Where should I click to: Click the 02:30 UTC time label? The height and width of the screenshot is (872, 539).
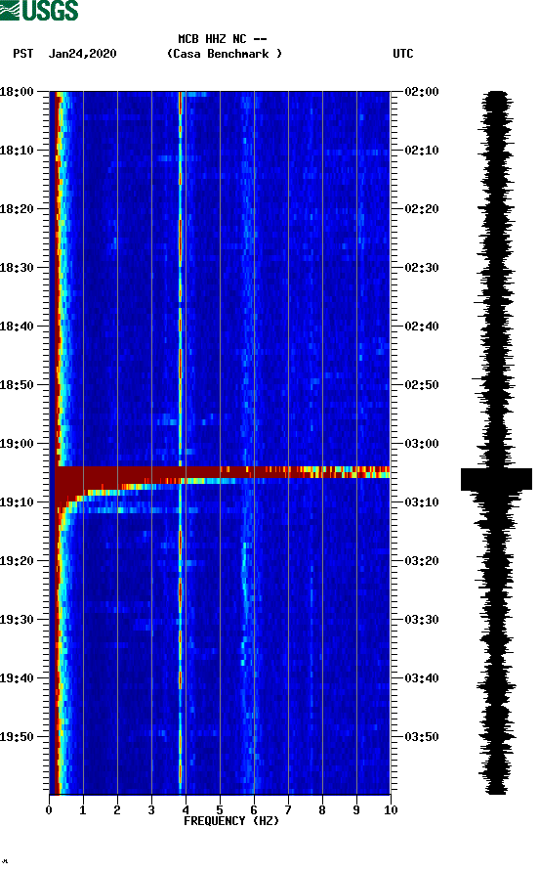coord(422,268)
